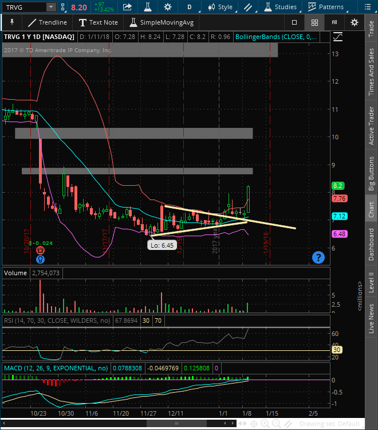Open the Dashboard sidebar tab
This screenshot has width=378, height=430.
pyautogui.click(x=371, y=244)
